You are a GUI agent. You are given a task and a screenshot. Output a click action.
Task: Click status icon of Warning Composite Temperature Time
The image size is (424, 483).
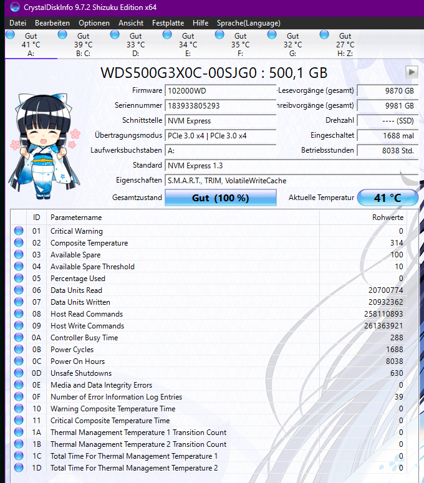click(19, 408)
